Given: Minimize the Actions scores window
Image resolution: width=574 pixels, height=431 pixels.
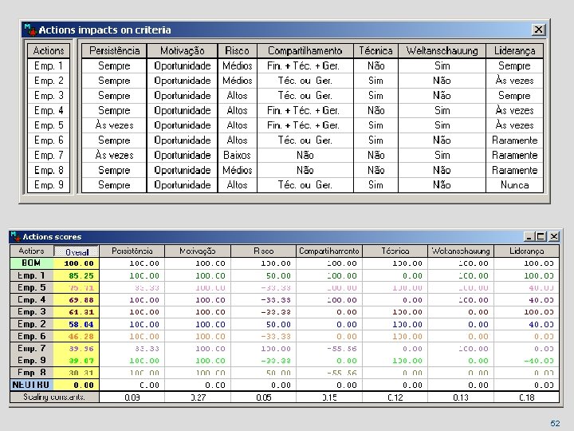Looking at the screenshot, I should click(x=529, y=237).
